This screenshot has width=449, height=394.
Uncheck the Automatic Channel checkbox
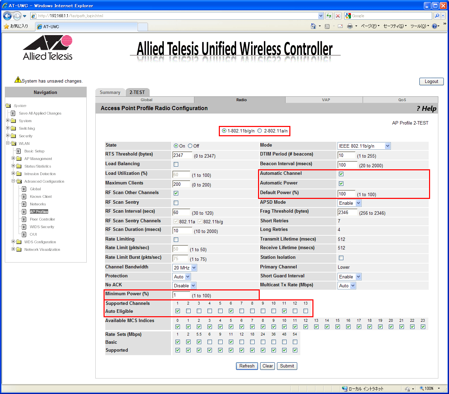pyautogui.click(x=341, y=174)
